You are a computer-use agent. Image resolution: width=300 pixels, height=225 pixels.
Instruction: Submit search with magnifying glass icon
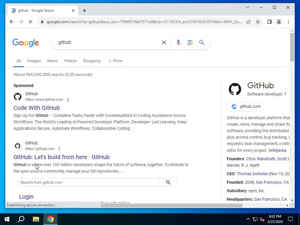202,42
